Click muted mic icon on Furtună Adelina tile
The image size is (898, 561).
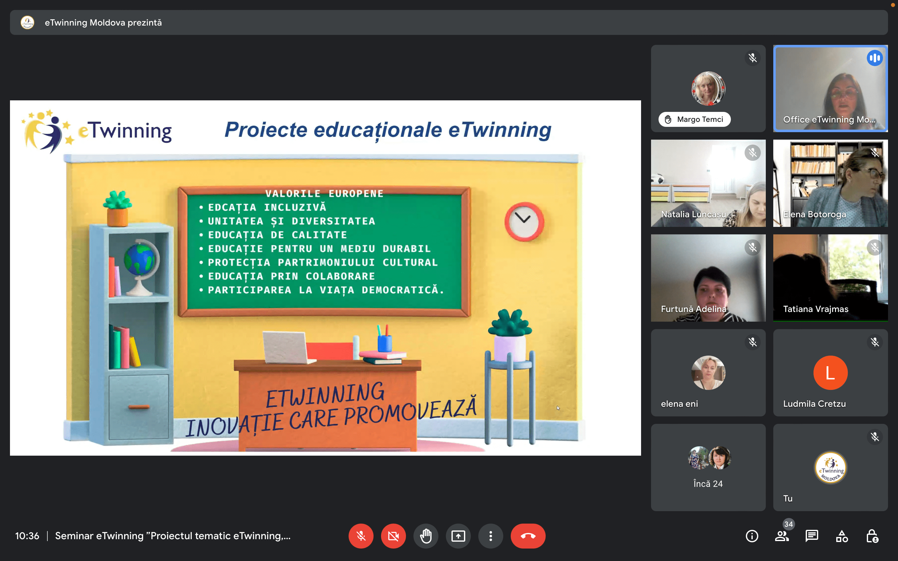pyautogui.click(x=752, y=247)
